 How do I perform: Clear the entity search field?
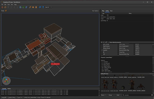pyautogui.click(x=152, y=95)
